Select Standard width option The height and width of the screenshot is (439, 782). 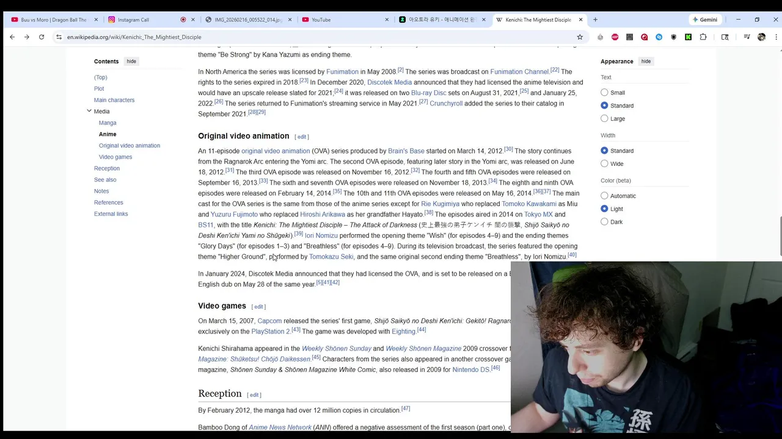click(604, 151)
